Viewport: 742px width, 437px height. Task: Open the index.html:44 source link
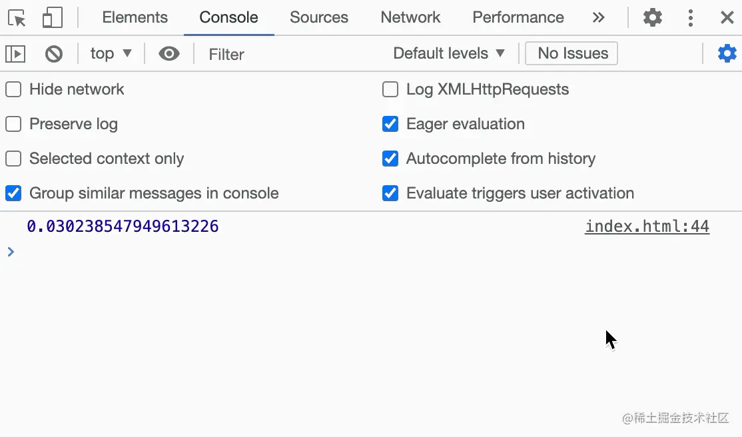coord(647,226)
